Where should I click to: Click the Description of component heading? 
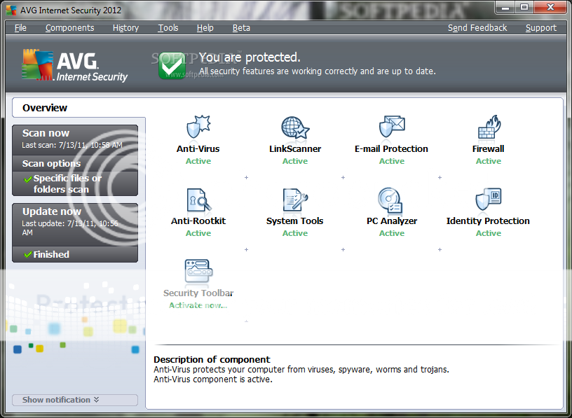click(x=212, y=359)
